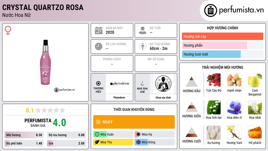Screen dimensions: 268x151
Task: Click the green Perfumista 4.0 rating
Action: 59,123
